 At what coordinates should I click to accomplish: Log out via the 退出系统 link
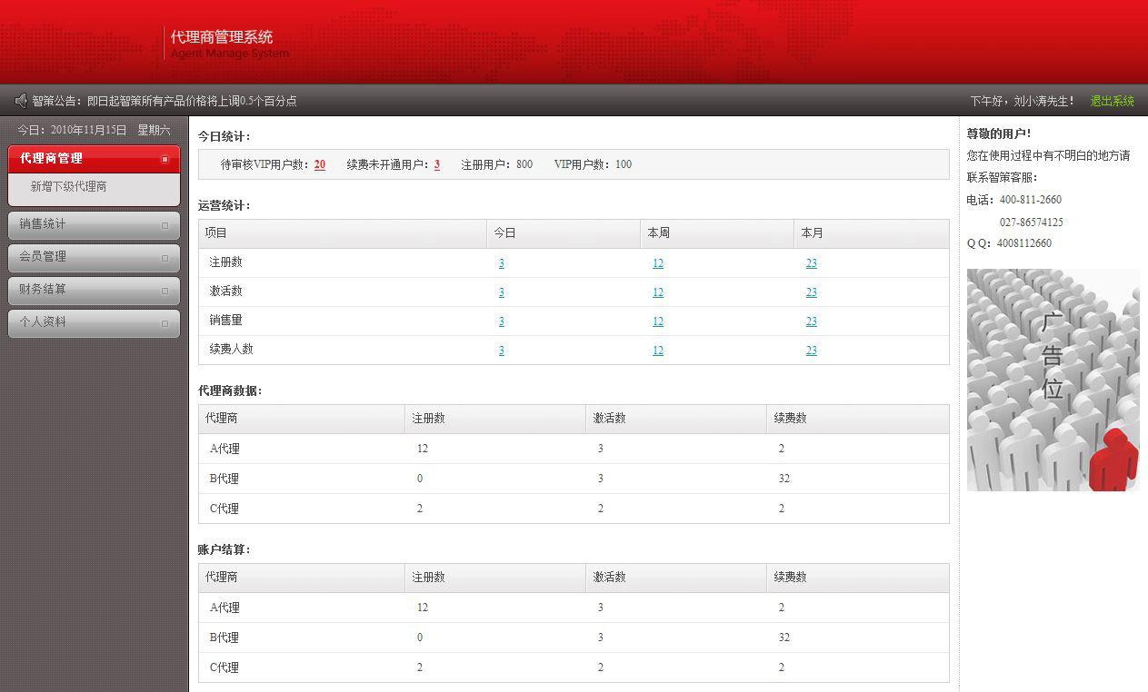tap(1113, 101)
